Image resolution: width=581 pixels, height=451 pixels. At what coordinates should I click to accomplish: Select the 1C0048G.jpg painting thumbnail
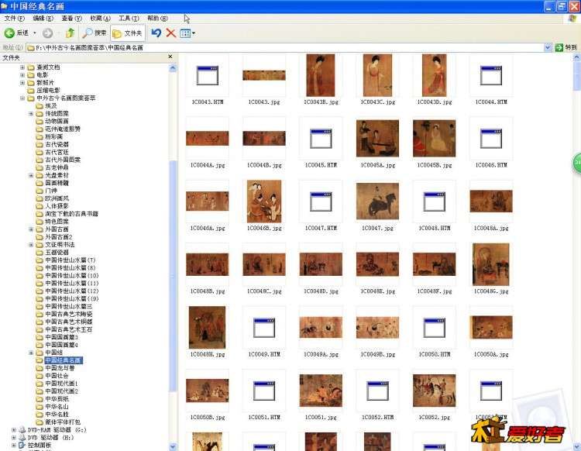pos(491,264)
